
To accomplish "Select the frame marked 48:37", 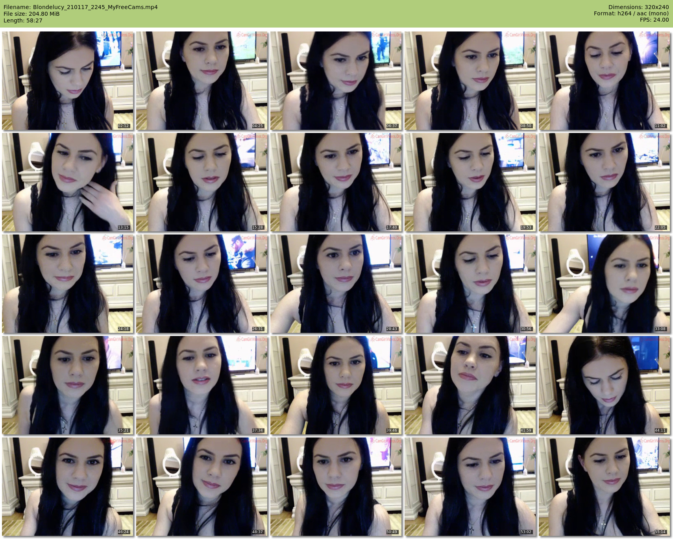I will pos(202,487).
